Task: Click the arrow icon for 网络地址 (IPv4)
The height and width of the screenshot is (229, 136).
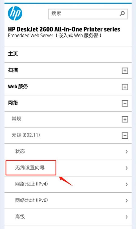Action: (x=127, y=184)
